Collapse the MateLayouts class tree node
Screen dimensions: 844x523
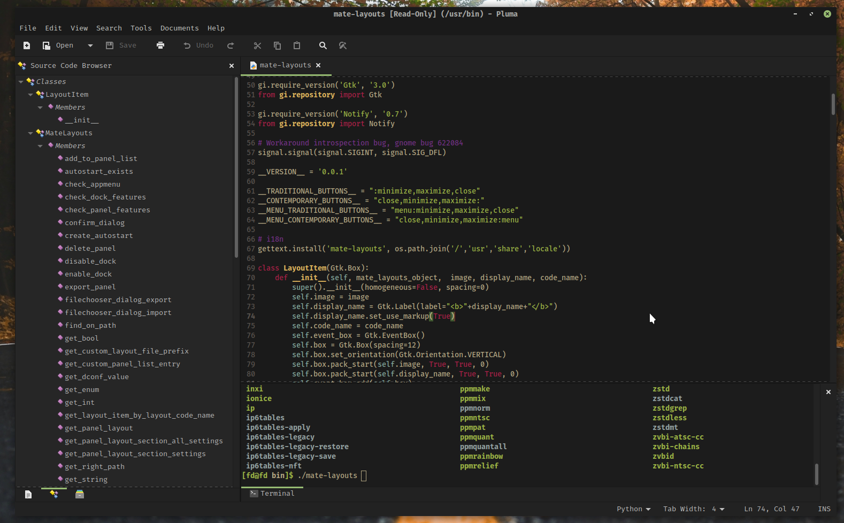tap(30, 133)
